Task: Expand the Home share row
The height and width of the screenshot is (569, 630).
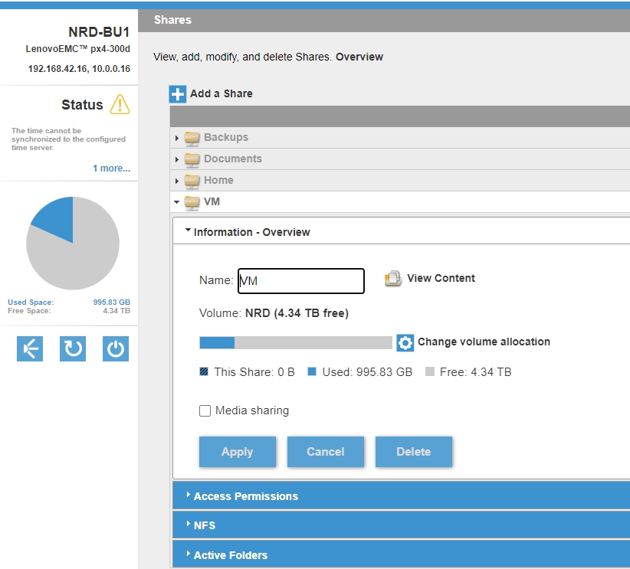Action: click(x=177, y=181)
